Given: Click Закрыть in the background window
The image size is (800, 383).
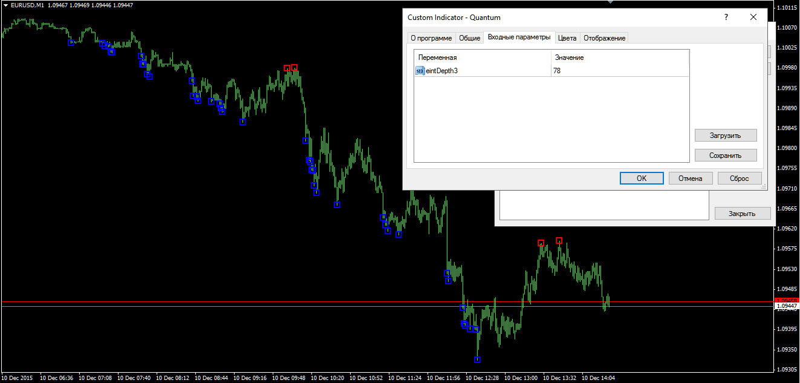Looking at the screenshot, I should pyautogui.click(x=743, y=213).
